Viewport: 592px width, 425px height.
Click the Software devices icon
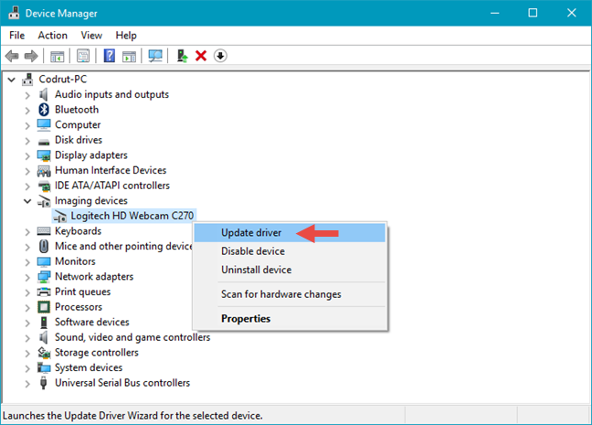[44, 323]
